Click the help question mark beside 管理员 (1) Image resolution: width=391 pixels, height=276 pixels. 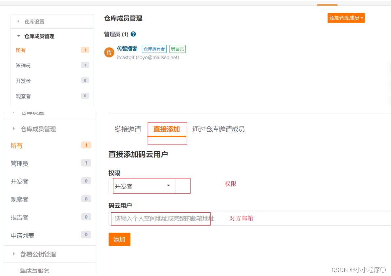tap(133, 34)
